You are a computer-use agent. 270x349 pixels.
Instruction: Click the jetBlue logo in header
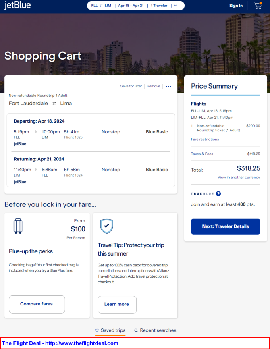pos(18,6)
